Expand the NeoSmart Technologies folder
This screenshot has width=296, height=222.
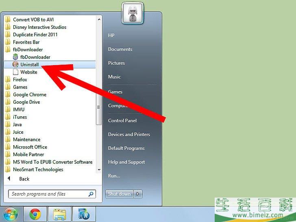pyautogui.click(x=38, y=170)
